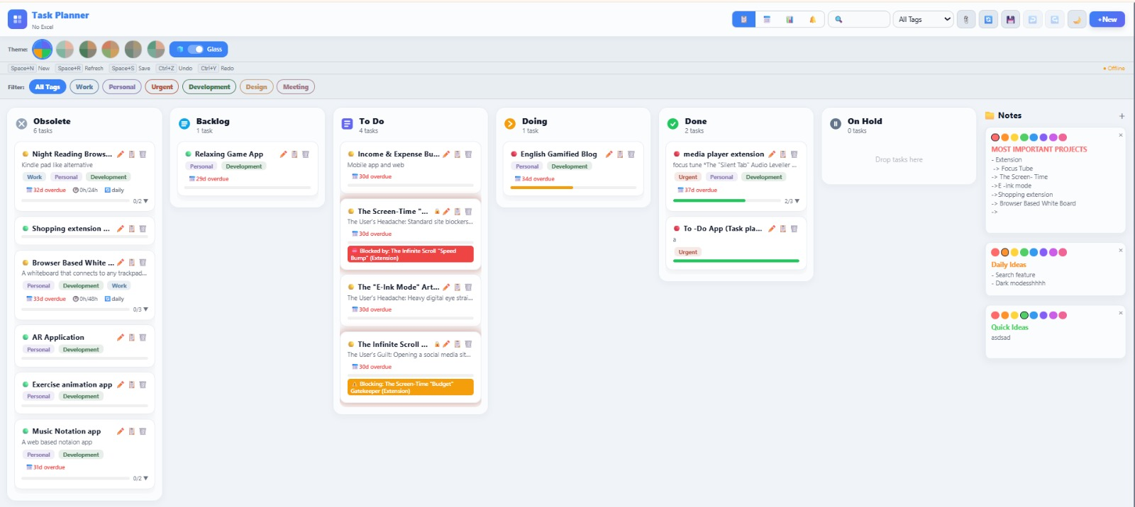This screenshot has width=1135, height=507.
Task: Click the floppy disk save icon
Action: (x=1010, y=20)
